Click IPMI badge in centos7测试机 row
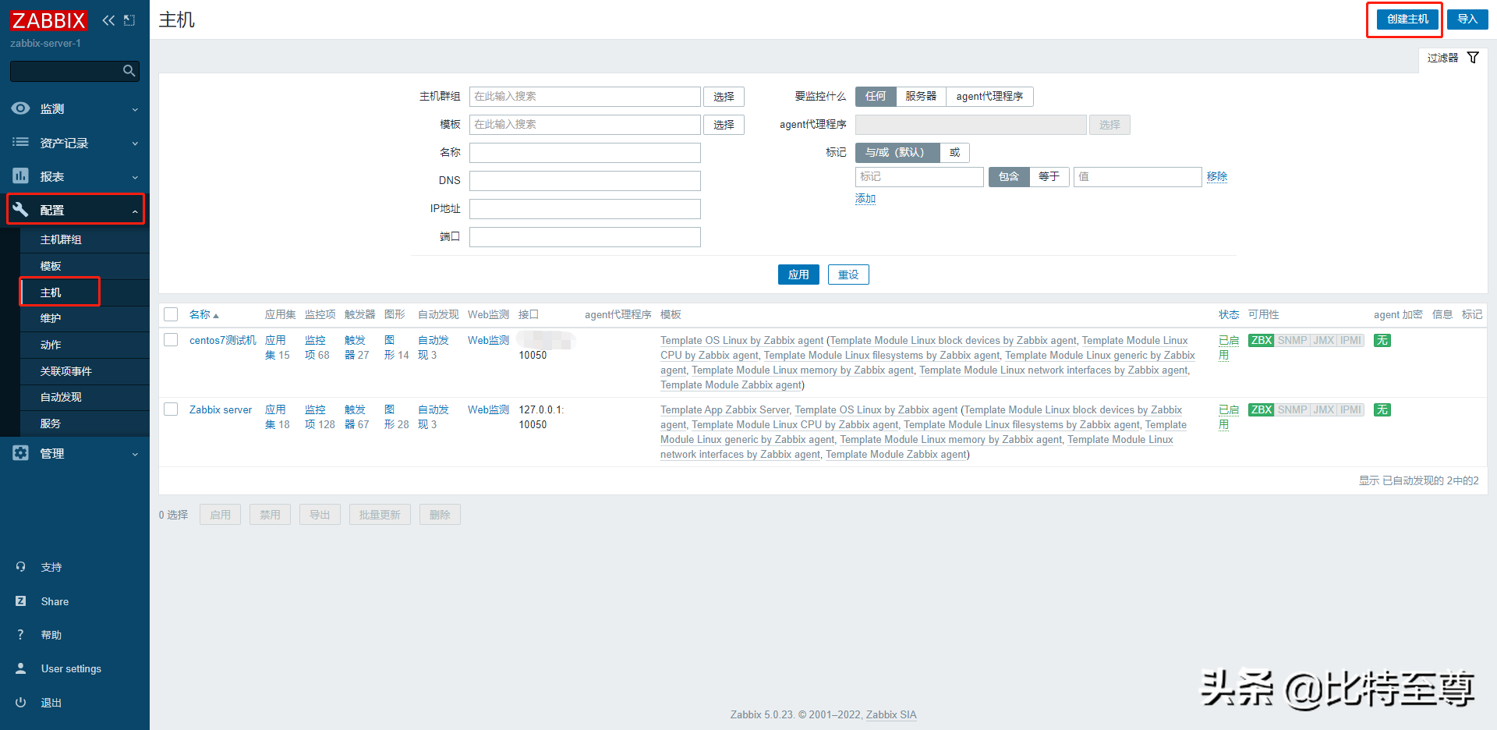Screen dimensions: 1497x730 pyautogui.click(x=1351, y=341)
